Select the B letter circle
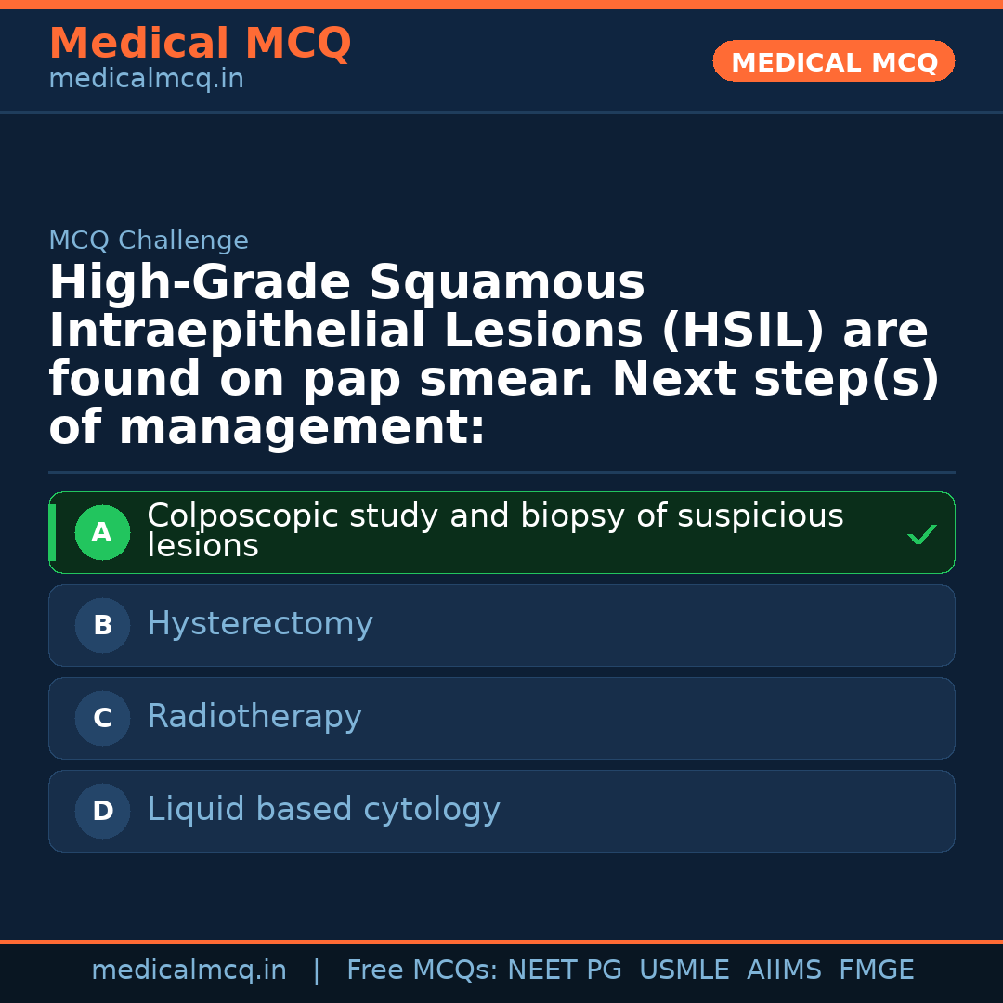Image resolution: width=1003 pixels, height=1003 pixels. click(102, 626)
